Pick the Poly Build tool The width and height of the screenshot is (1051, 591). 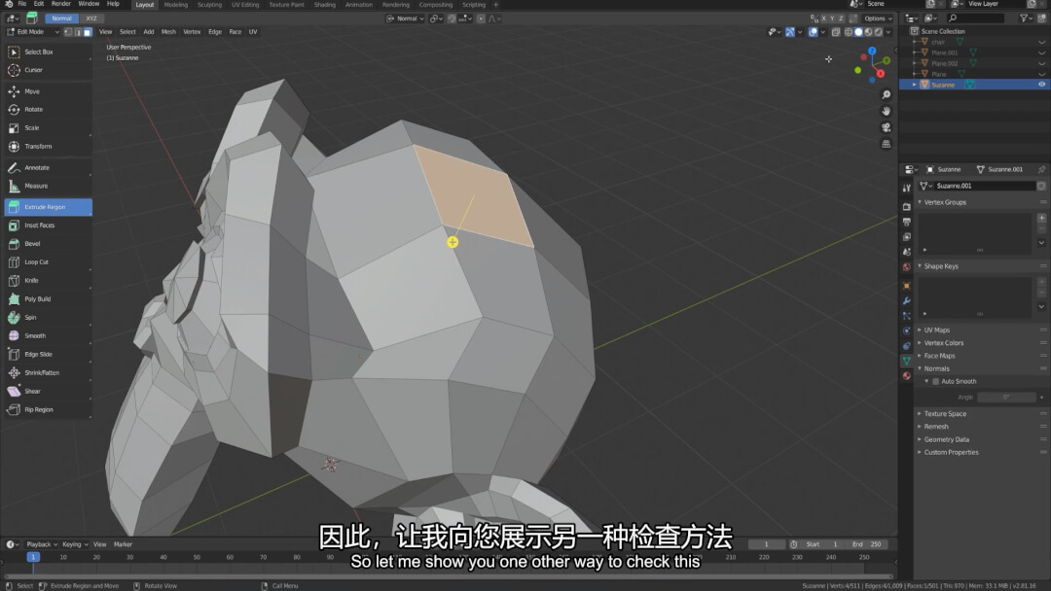[x=48, y=299]
